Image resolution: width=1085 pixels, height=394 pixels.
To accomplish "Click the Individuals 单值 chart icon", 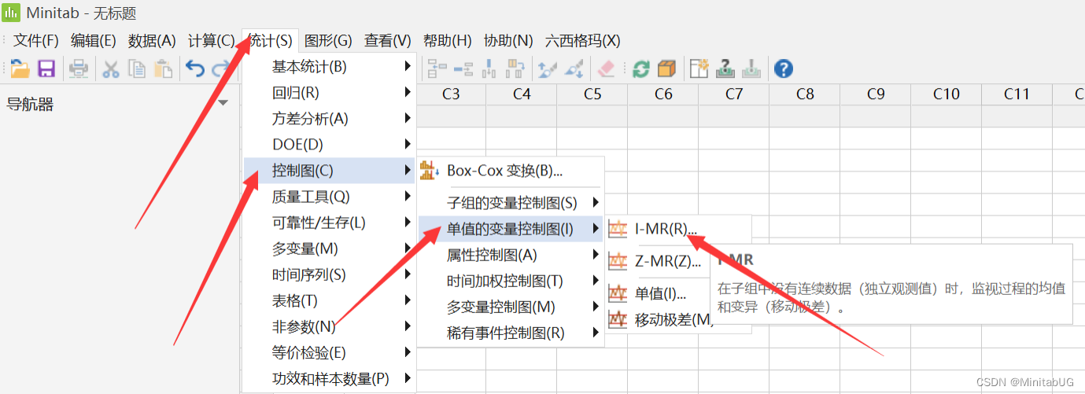I will pos(618,294).
